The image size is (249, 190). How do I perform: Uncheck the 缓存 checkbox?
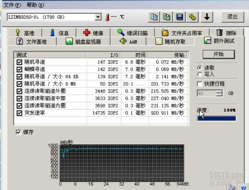[18, 132]
